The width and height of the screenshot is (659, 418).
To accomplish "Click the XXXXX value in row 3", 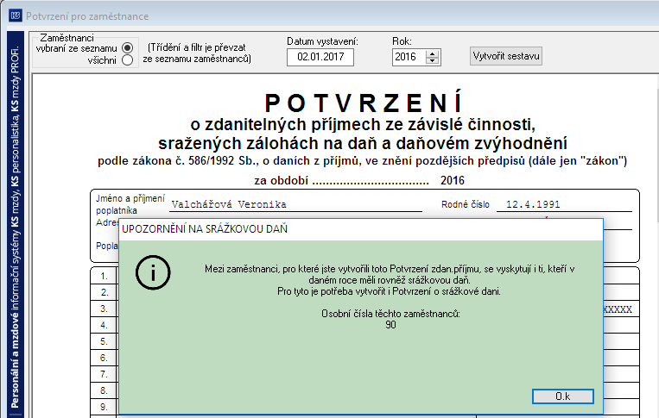I will pyautogui.click(x=618, y=309).
